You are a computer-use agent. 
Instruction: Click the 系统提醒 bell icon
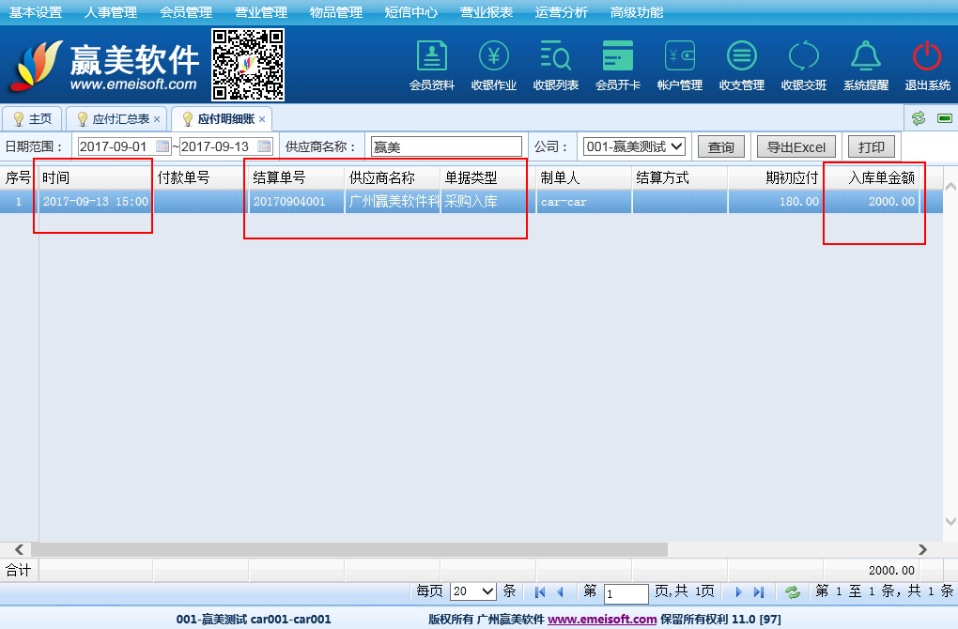[865, 57]
